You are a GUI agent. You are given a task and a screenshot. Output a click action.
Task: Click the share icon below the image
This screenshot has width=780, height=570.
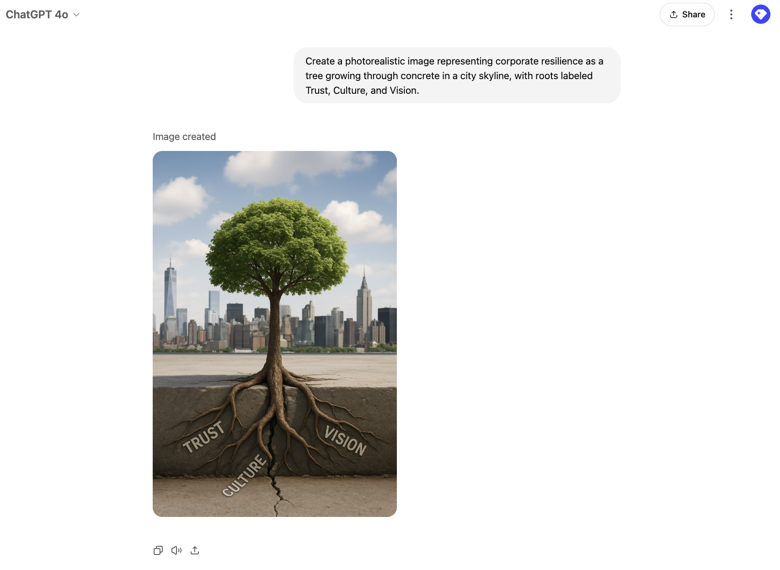pyautogui.click(x=195, y=550)
